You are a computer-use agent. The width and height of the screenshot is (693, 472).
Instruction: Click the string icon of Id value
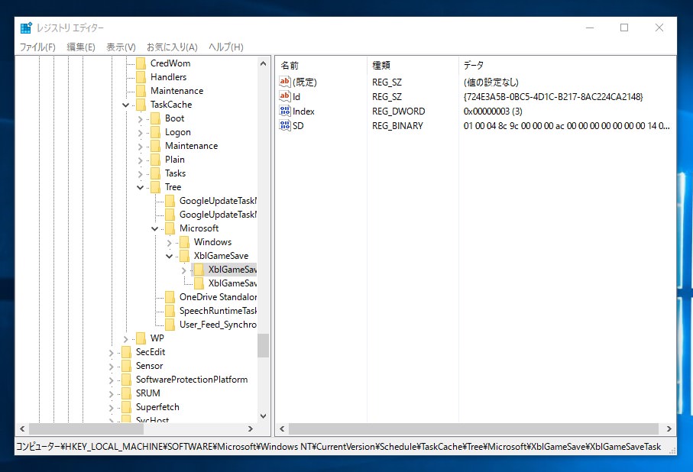[285, 96]
